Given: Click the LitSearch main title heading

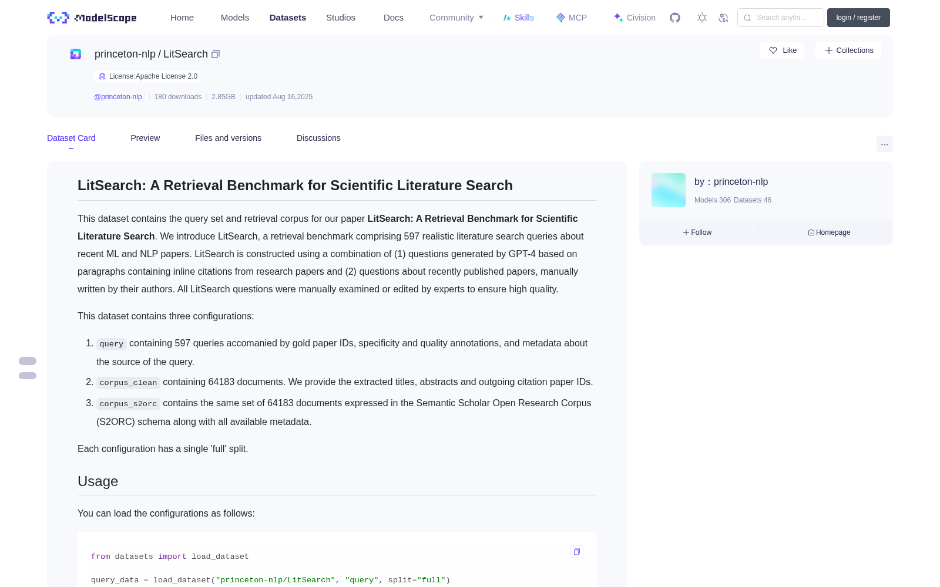Looking at the screenshot, I should (x=295, y=185).
